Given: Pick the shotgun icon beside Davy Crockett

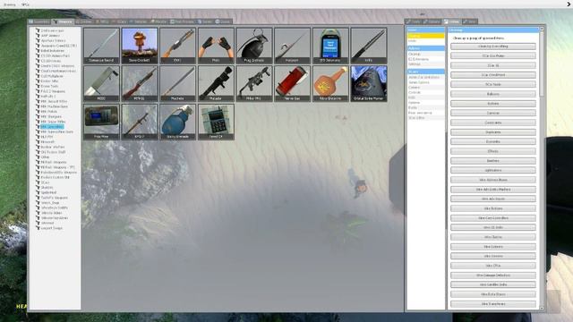Looking at the screenshot, I should tap(177, 46).
